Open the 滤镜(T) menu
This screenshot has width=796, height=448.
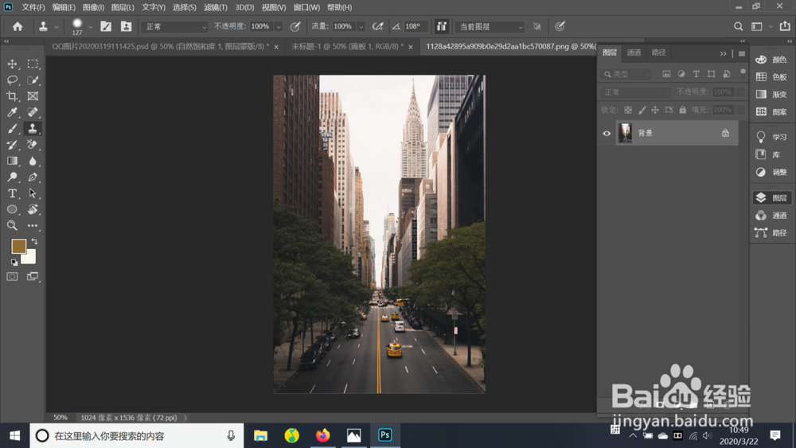[216, 7]
